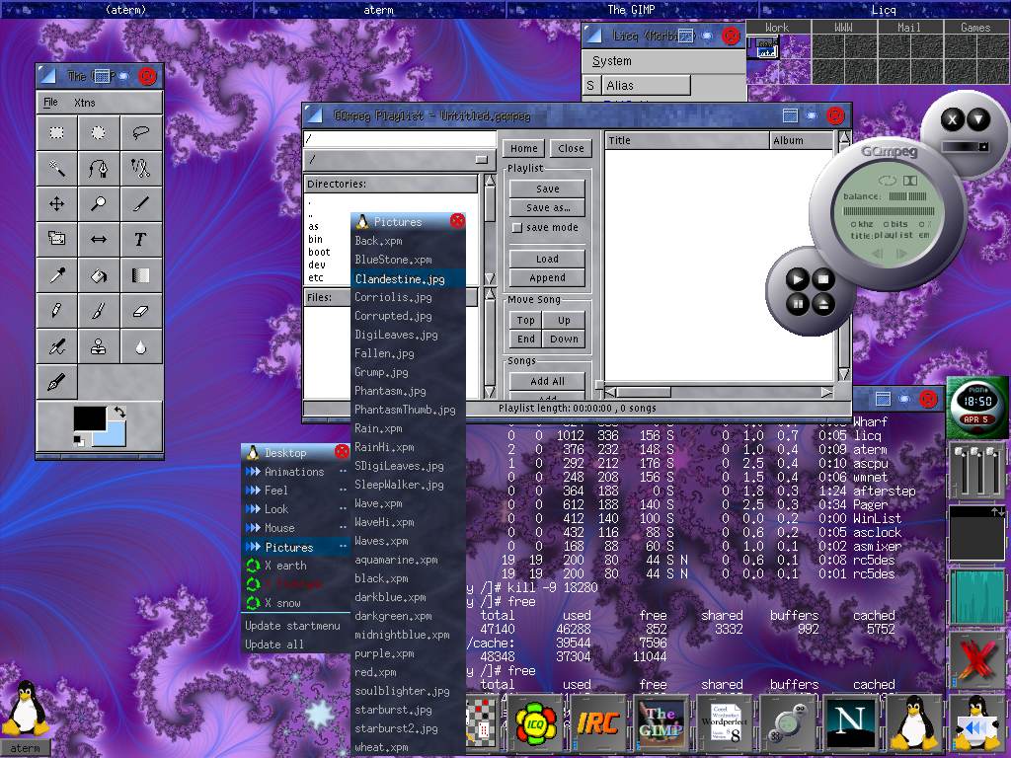
Task: Enable the save mode checkbox
Action: 516,228
